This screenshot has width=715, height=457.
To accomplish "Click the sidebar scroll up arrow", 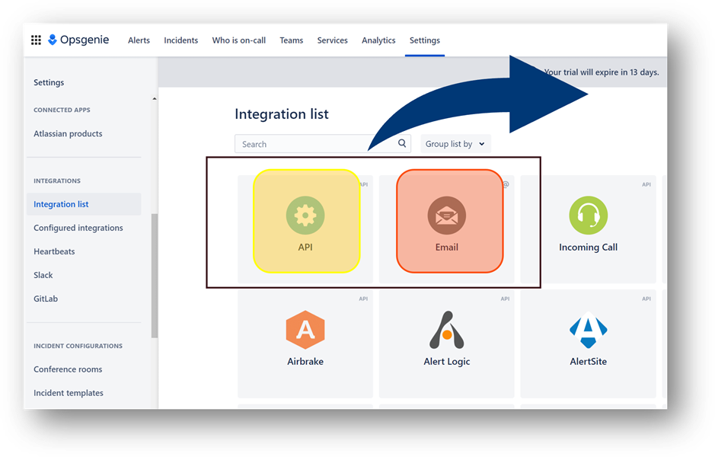I will point(155,98).
